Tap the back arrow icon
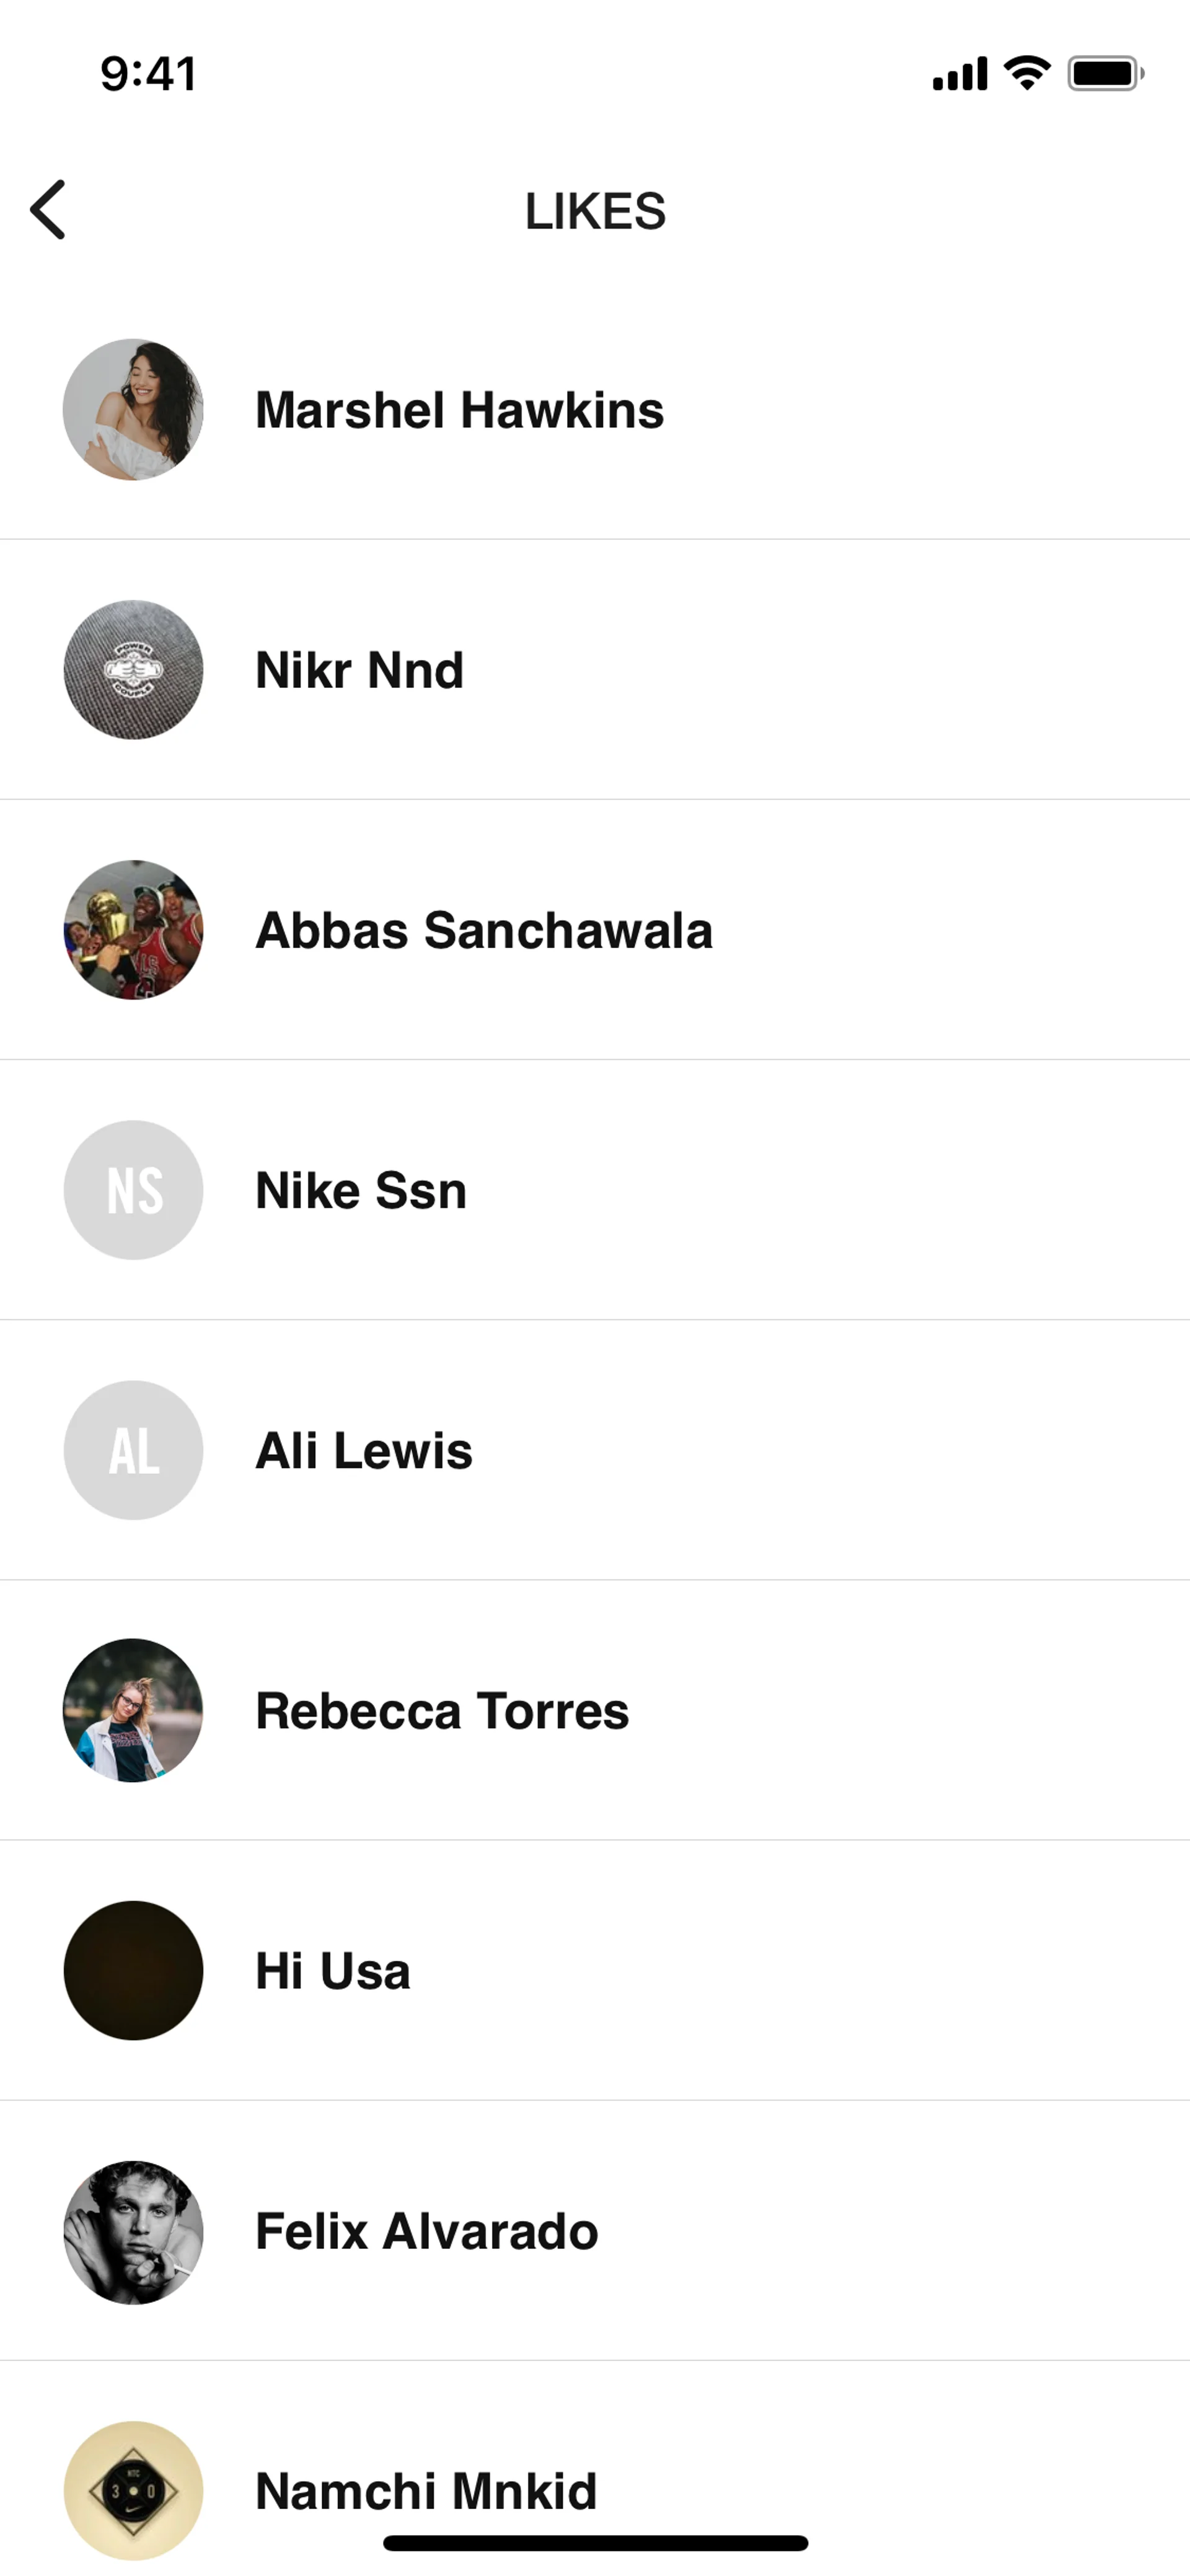This screenshot has width=1190, height=2576. coord(48,210)
